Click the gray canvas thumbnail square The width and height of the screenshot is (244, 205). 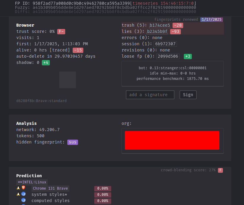click(67, 80)
